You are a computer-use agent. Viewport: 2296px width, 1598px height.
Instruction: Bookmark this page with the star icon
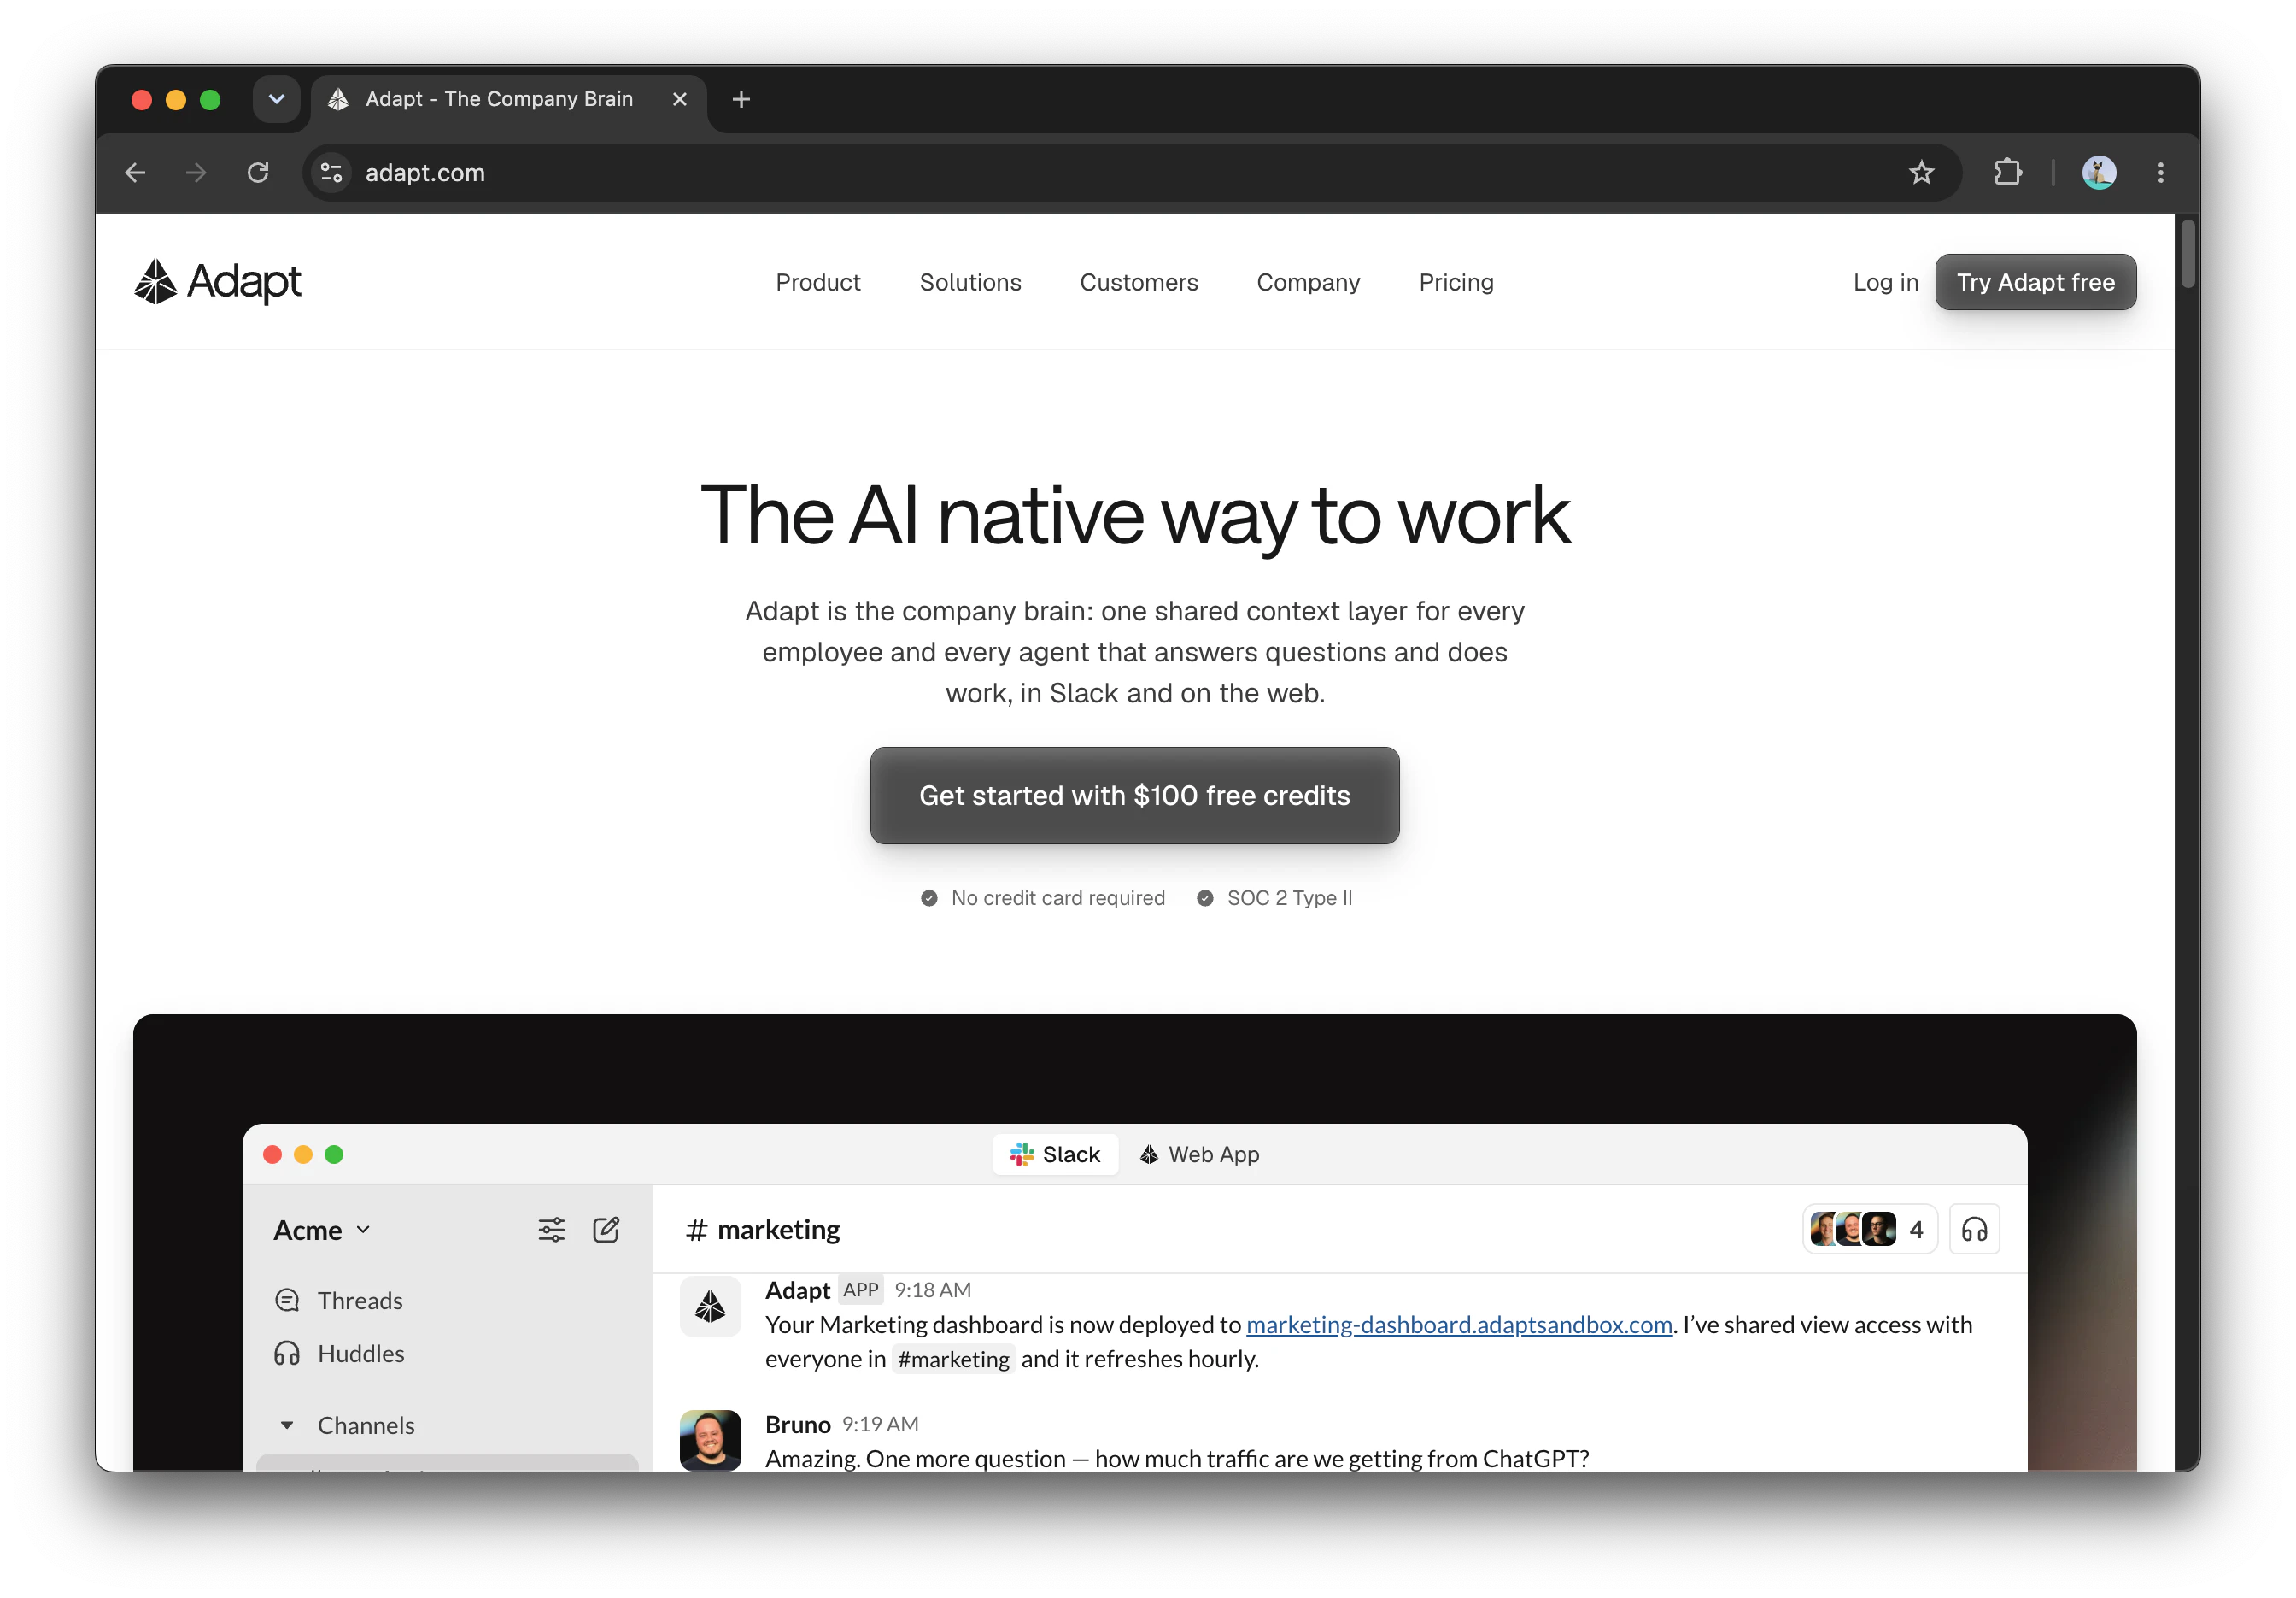pyautogui.click(x=1921, y=173)
